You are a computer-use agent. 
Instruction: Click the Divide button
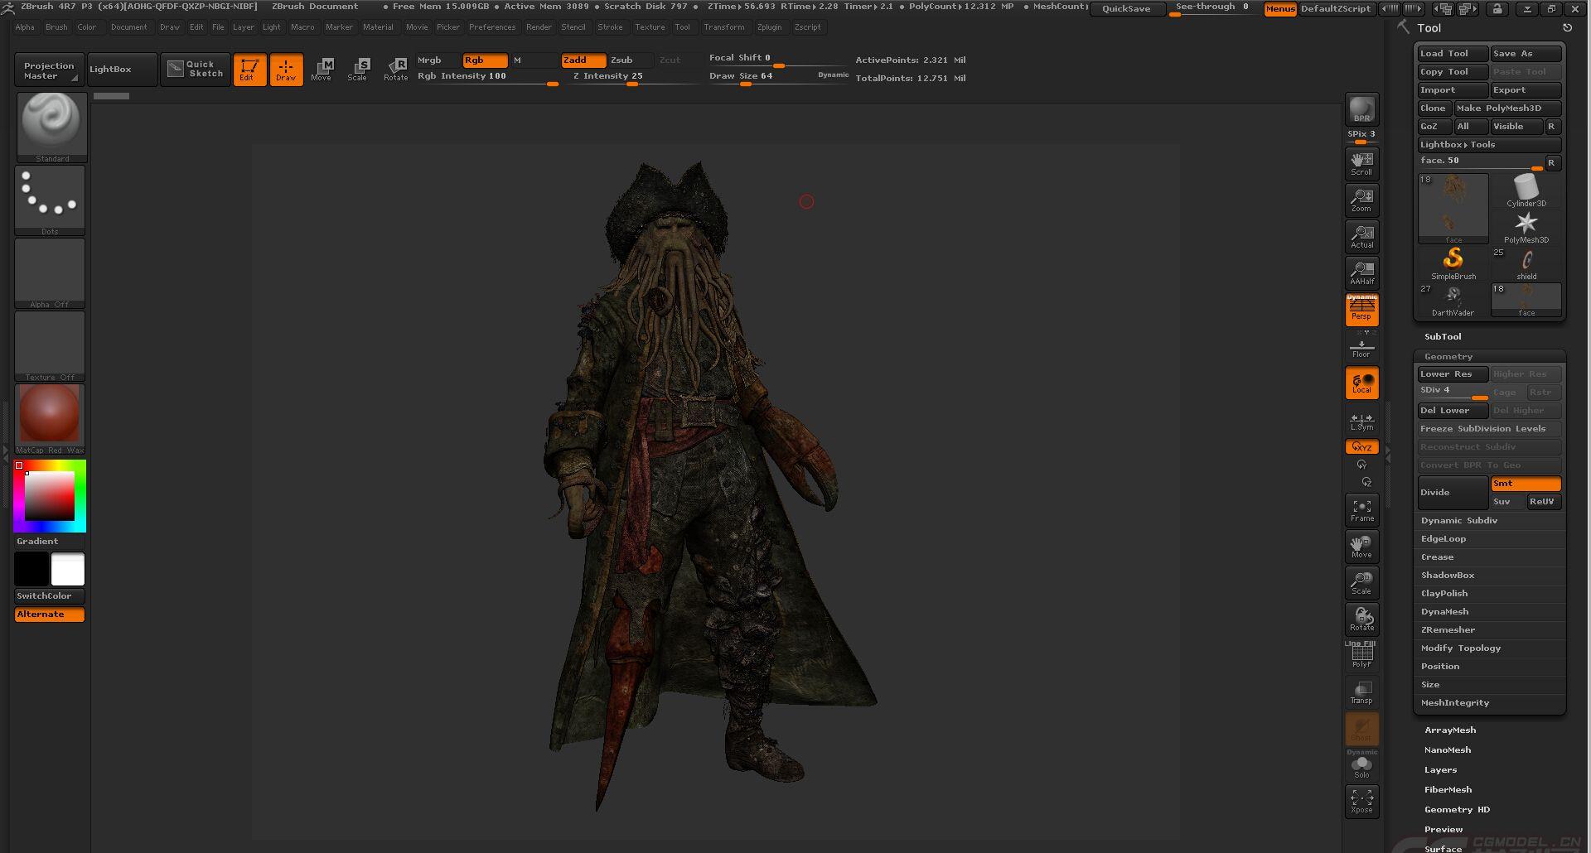[1453, 493]
